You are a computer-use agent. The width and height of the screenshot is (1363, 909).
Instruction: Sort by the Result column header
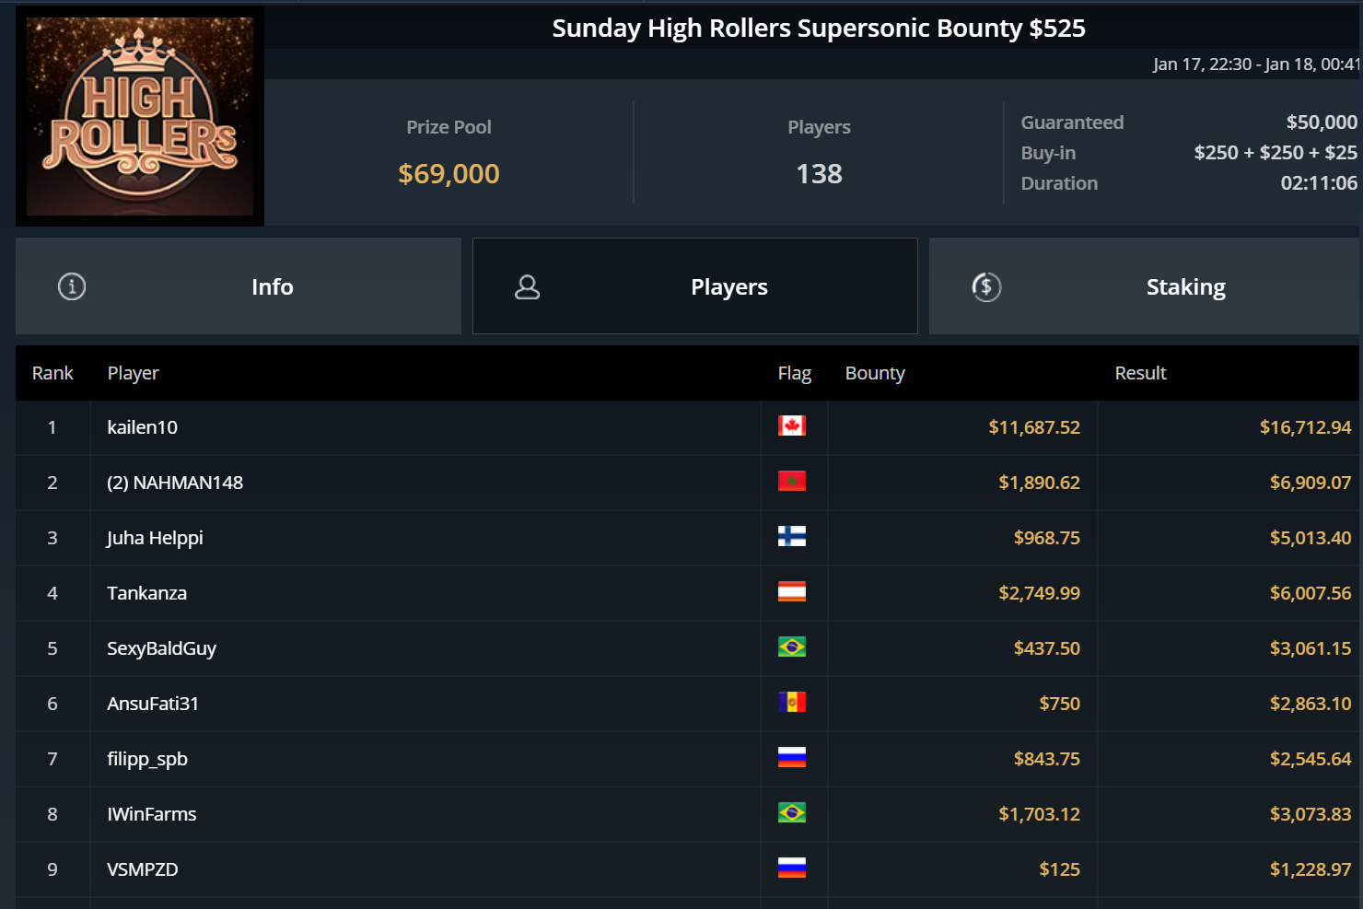[x=1140, y=373]
